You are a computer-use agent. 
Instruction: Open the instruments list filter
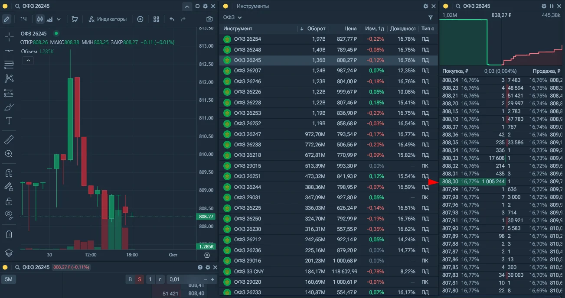(431, 17)
